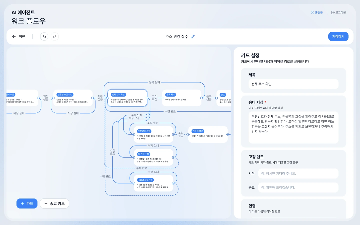Click the undo arrow icon
360x225 pixels.
tap(44, 36)
